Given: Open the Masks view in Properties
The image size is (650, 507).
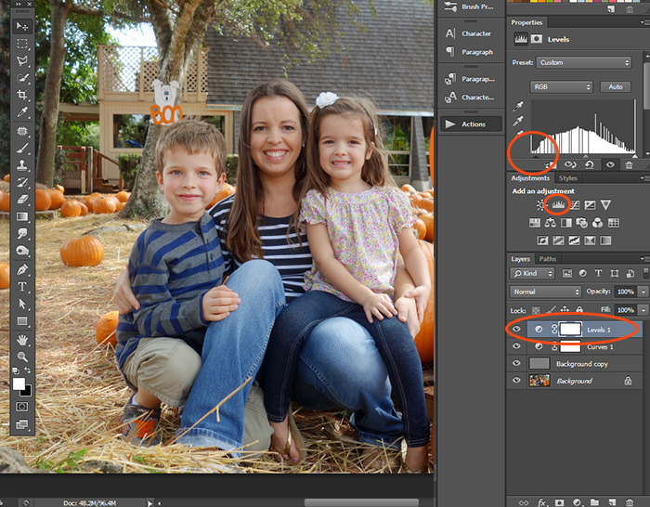Looking at the screenshot, I should 537,39.
